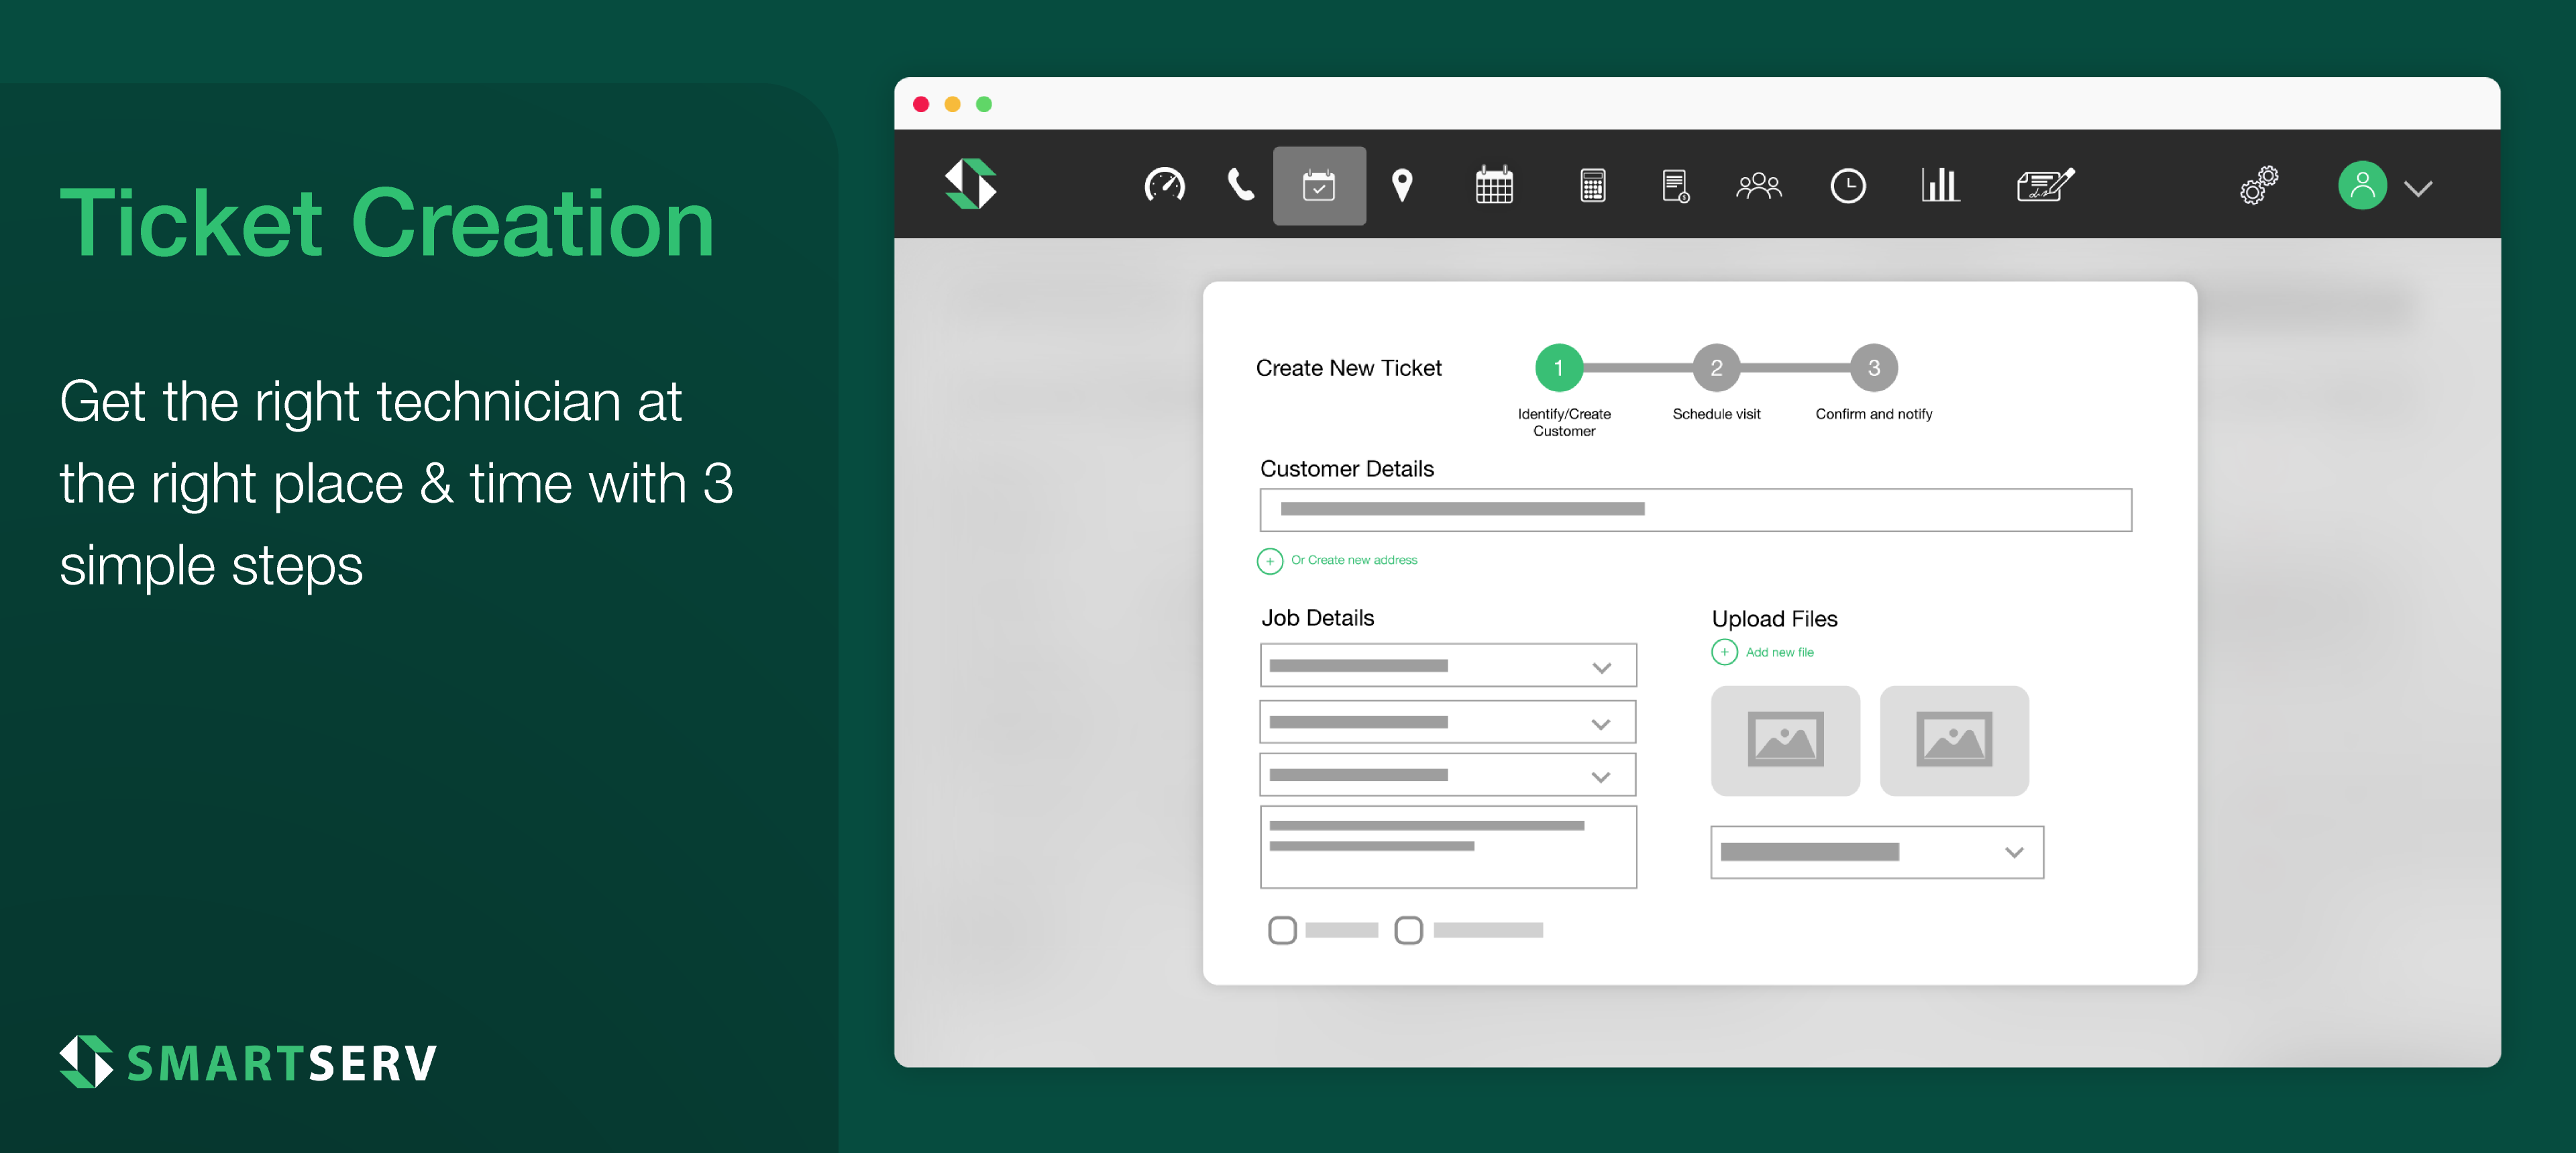Open the customers group icon
The image size is (2576, 1153).
pyautogui.click(x=1759, y=186)
